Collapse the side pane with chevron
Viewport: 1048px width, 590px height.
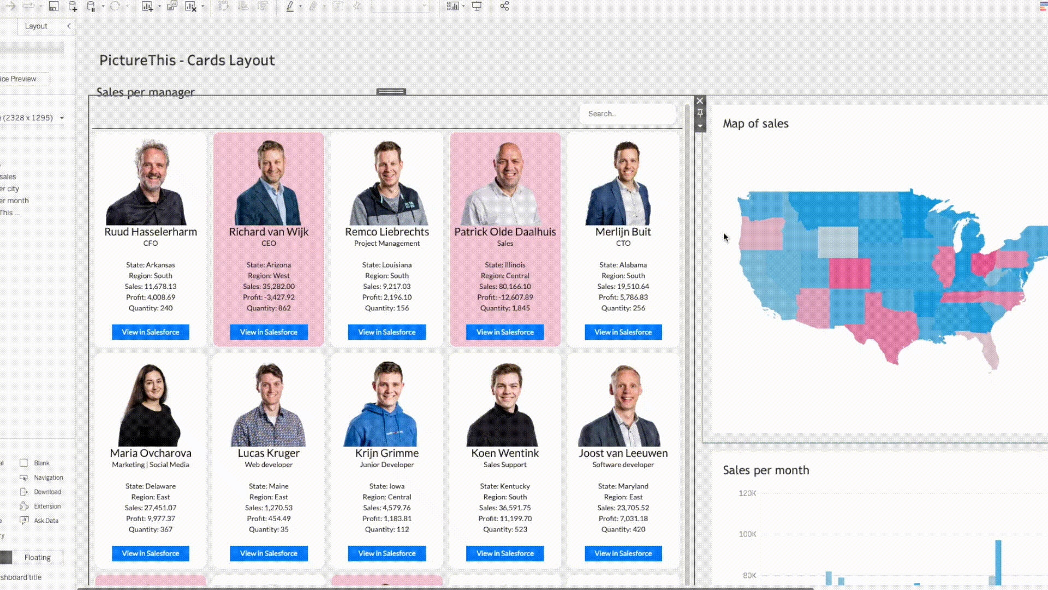click(69, 26)
